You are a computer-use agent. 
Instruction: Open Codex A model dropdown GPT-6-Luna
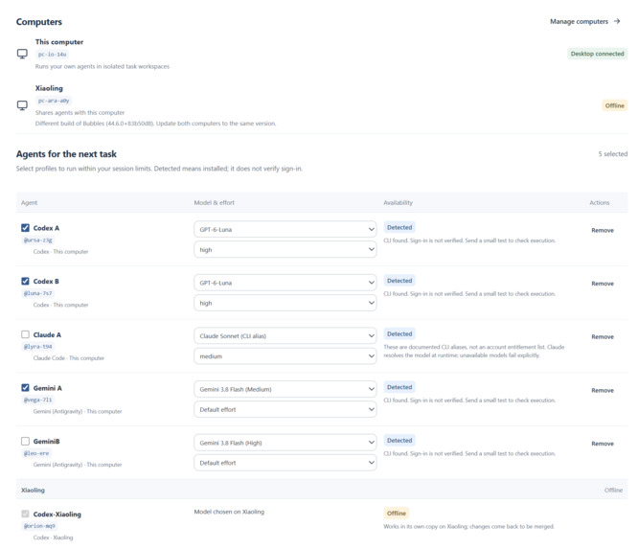coord(285,230)
